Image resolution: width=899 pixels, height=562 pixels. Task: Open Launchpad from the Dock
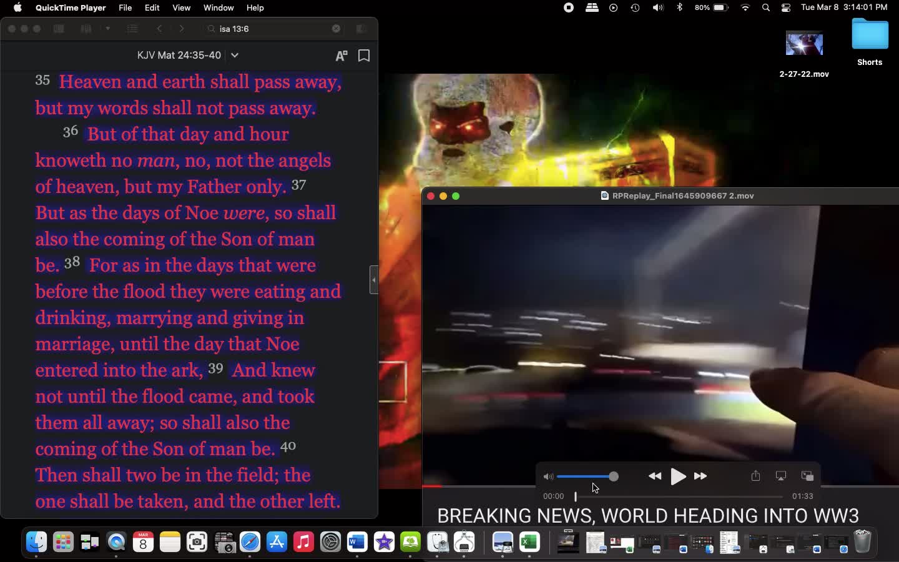pyautogui.click(x=63, y=542)
